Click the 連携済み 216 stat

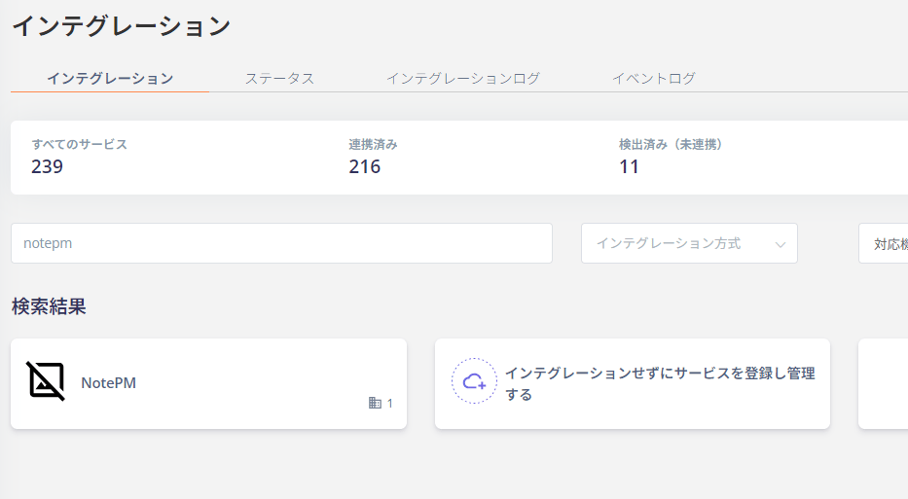373,157
